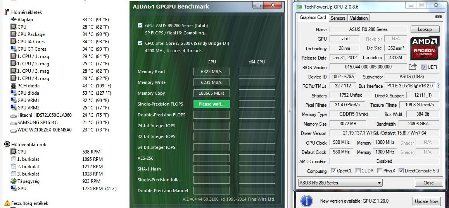Click the Memory Write 6231 MB/s field

tap(212, 82)
